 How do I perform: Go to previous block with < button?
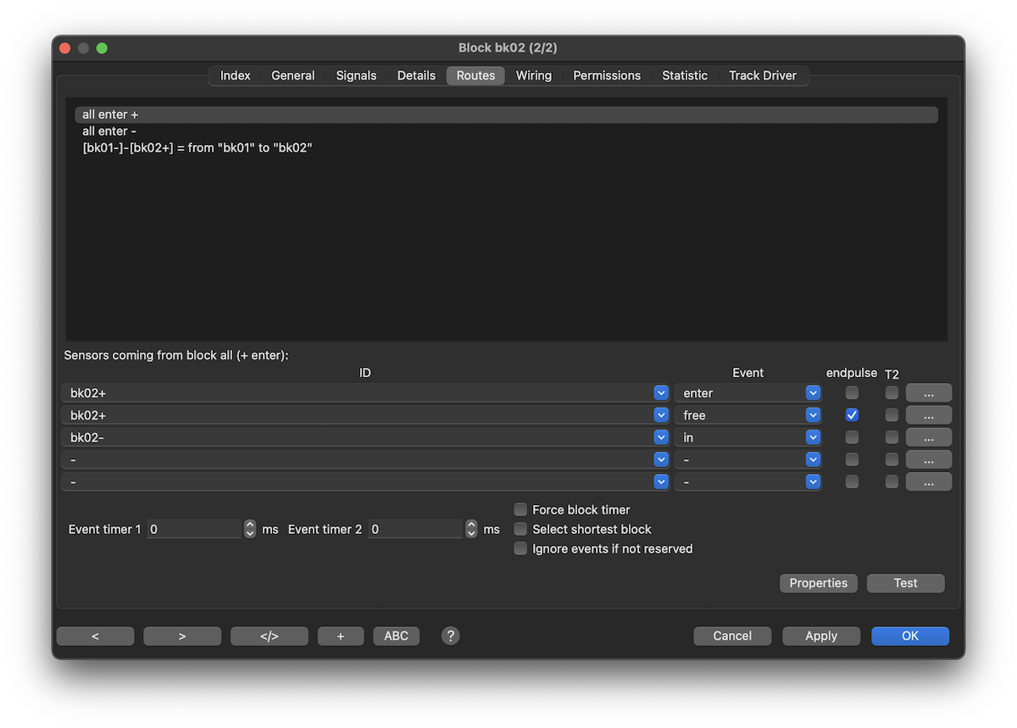(95, 636)
